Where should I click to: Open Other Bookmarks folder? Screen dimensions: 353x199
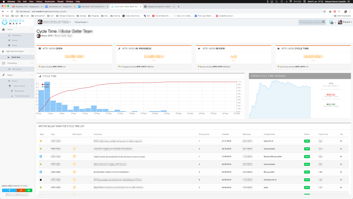click(343, 16)
